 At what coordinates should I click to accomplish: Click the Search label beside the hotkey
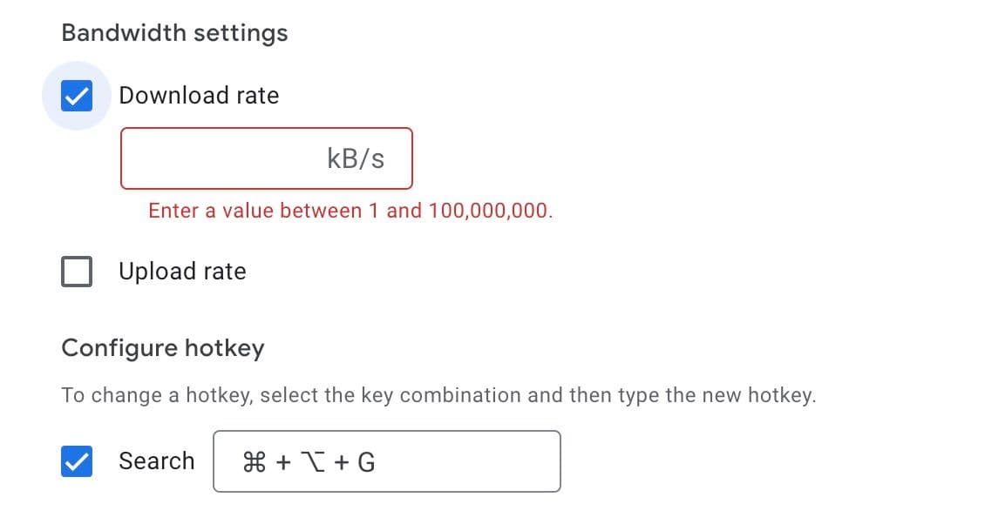[156, 461]
